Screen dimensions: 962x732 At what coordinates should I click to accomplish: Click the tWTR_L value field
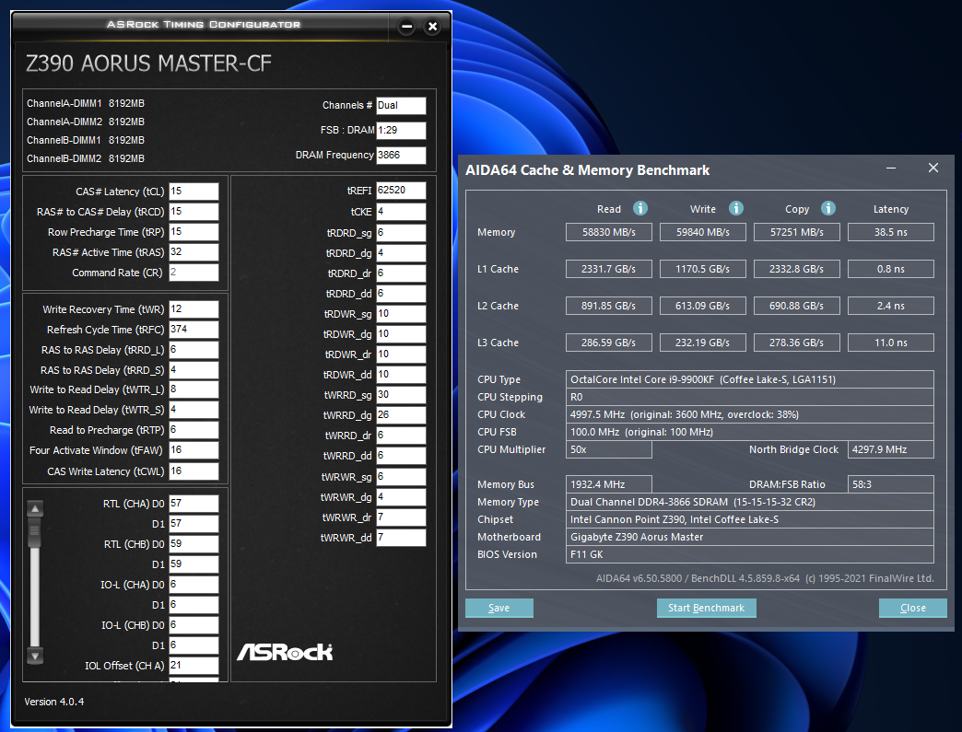[x=194, y=389]
